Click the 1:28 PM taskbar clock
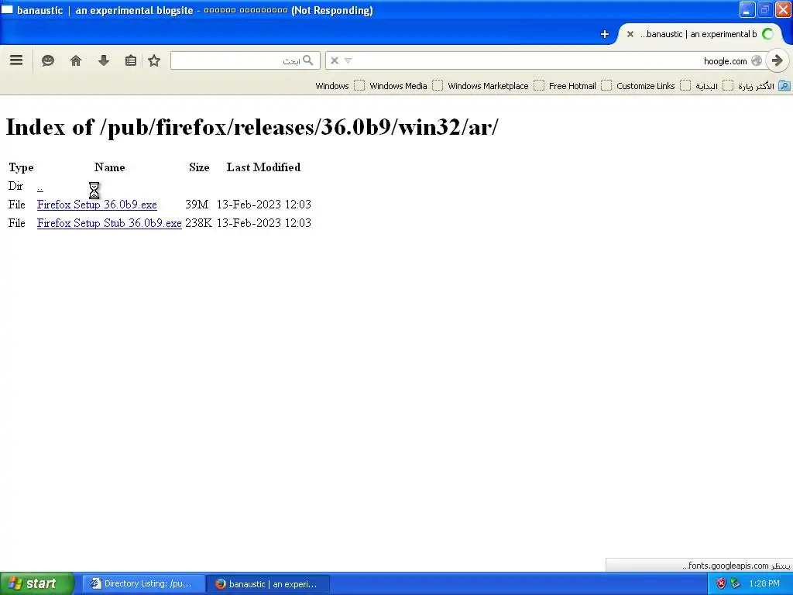This screenshot has height=595, width=793. (764, 584)
